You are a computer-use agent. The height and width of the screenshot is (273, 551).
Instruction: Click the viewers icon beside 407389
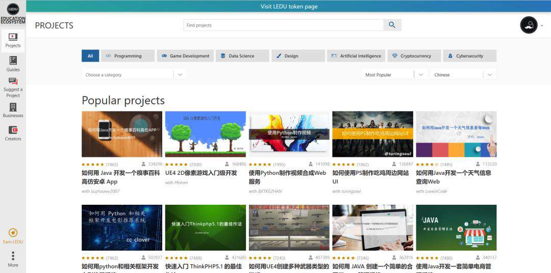point(311,258)
